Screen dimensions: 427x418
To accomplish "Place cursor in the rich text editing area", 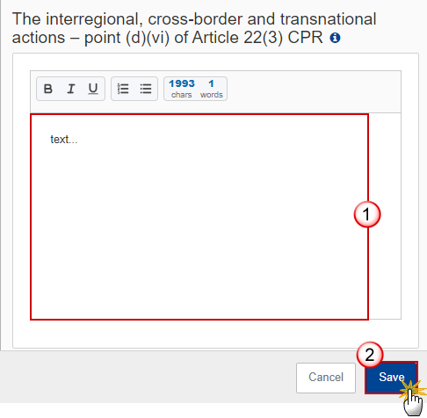I will 199,217.
